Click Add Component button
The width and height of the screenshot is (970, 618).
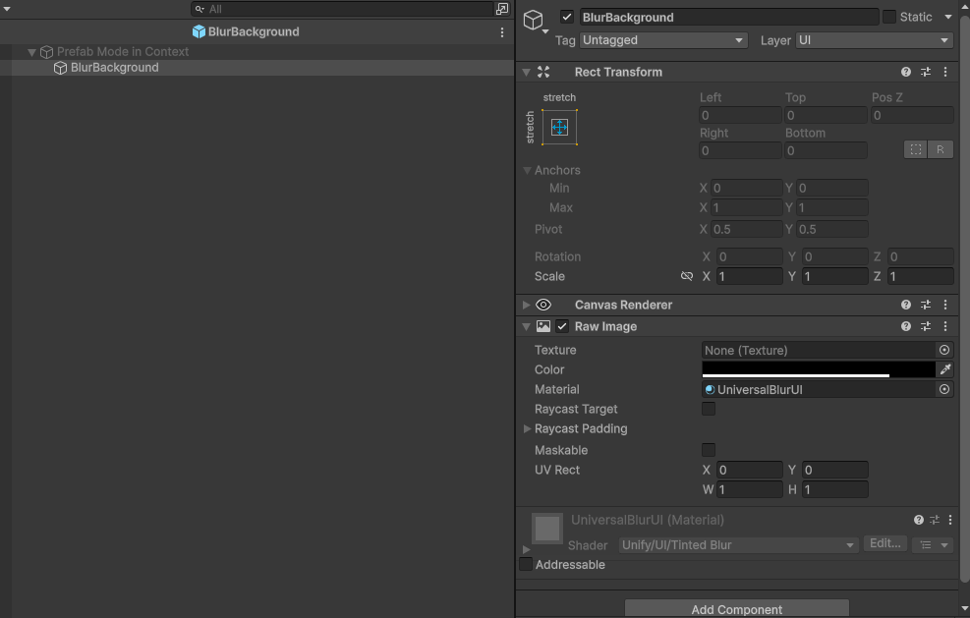[737, 609]
